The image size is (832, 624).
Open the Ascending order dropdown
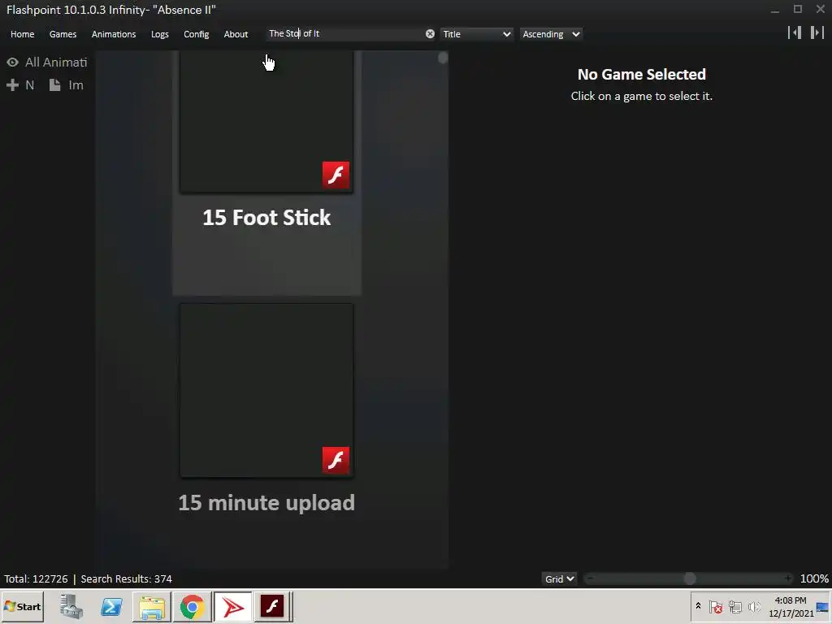(x=551, y=34)
